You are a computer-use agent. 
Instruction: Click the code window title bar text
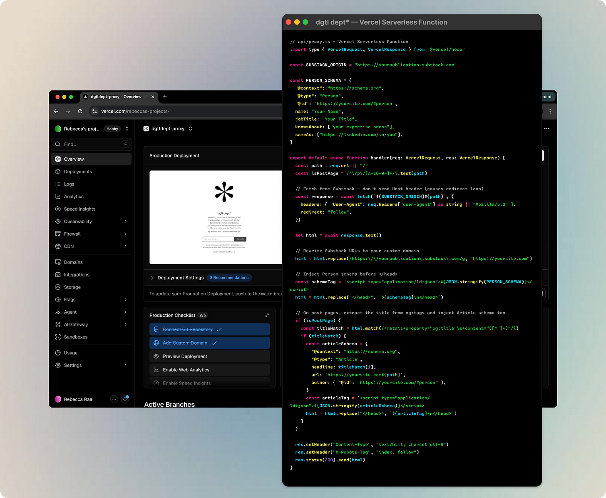pyautogui.click(x=382, y=22)
